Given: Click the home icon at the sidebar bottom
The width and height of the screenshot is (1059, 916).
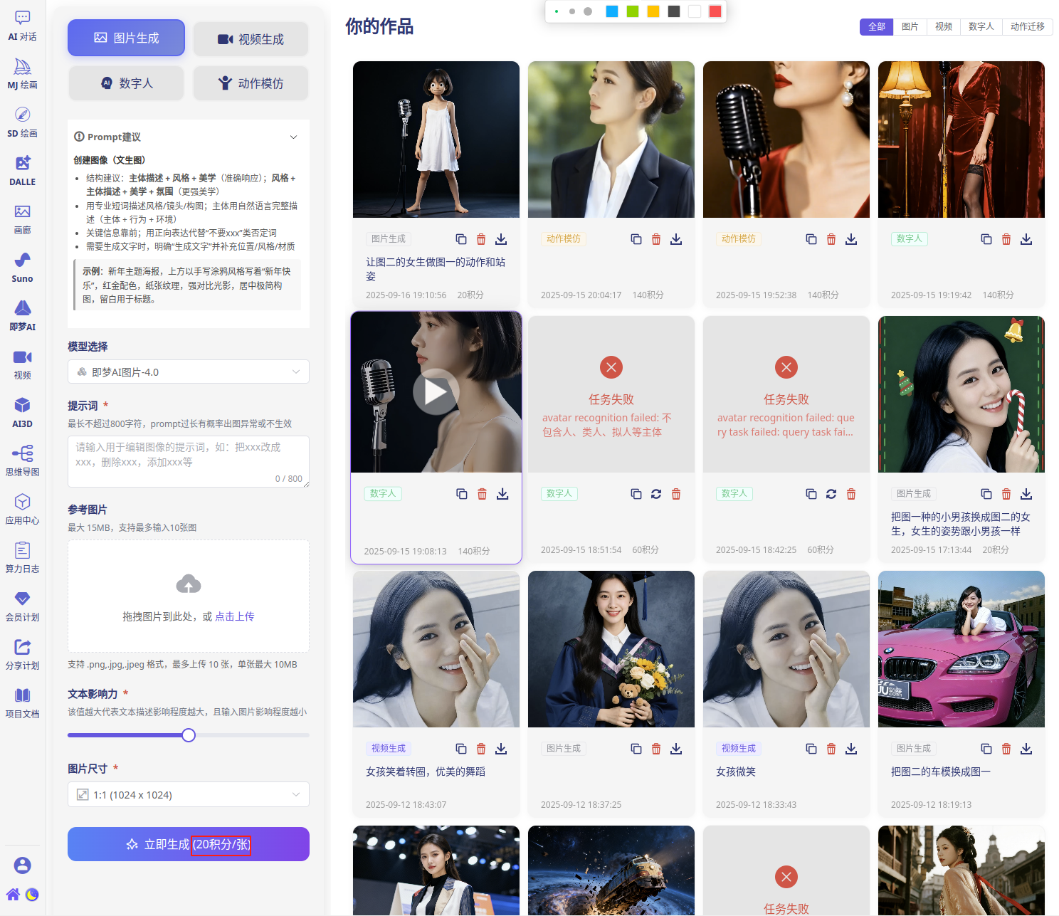Looking at the screenshot, I should pos(13,895).
